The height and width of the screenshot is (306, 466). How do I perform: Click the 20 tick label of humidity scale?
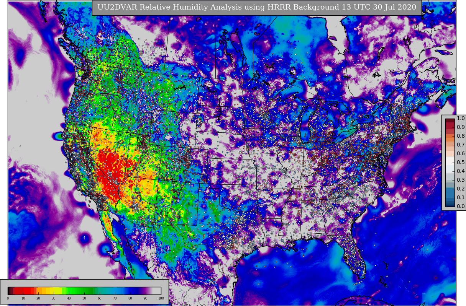38,298
